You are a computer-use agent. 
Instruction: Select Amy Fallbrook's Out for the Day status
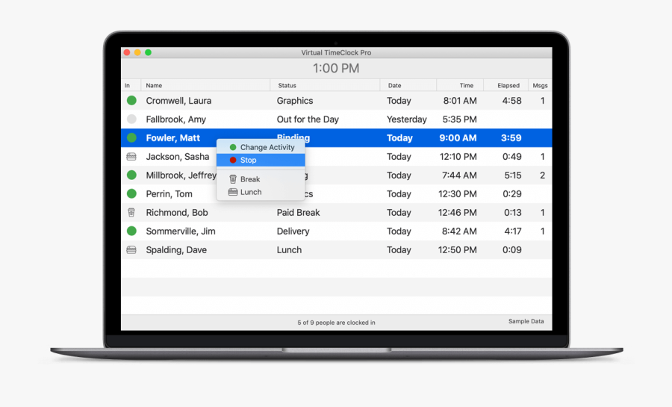tap(307, 119)
